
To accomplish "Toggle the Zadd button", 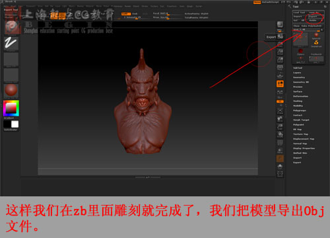I will [126, 14].
